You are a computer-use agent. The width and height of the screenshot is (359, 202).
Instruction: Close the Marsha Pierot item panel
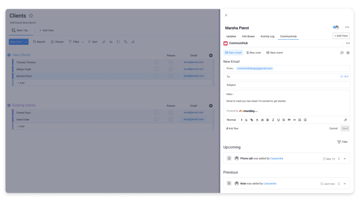pos(226,15)
